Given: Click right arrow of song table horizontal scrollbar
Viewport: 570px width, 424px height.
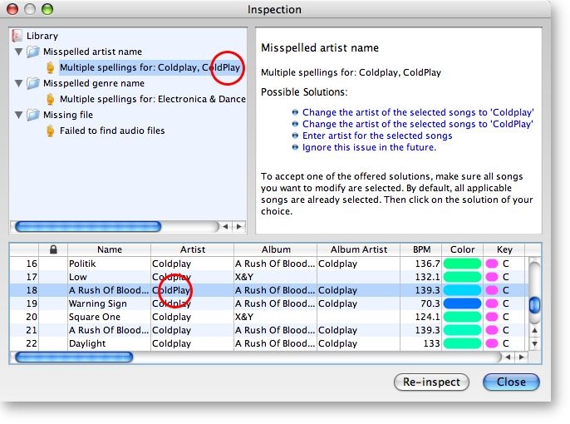Looking at the screenshot, I should [521, 357].
